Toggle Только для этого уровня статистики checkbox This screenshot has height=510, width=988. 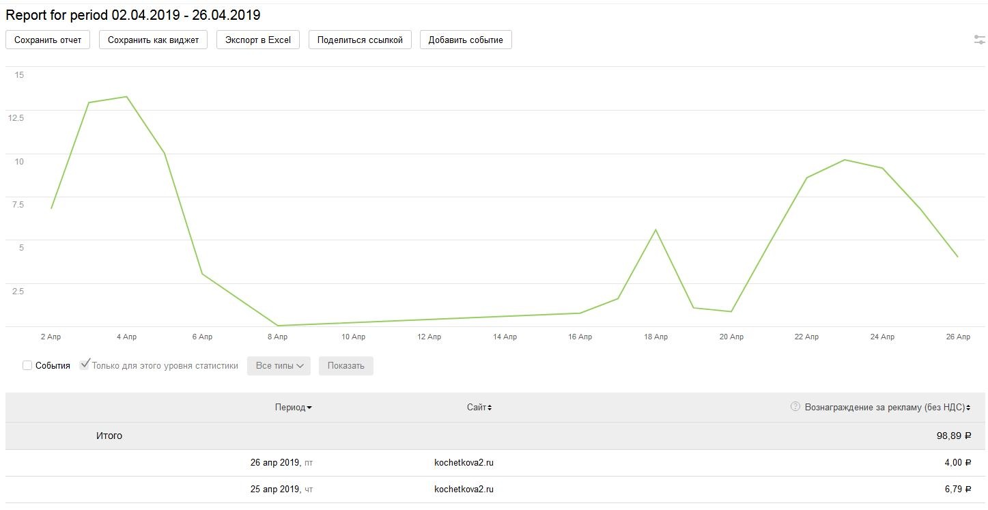[x=85, y=365]
